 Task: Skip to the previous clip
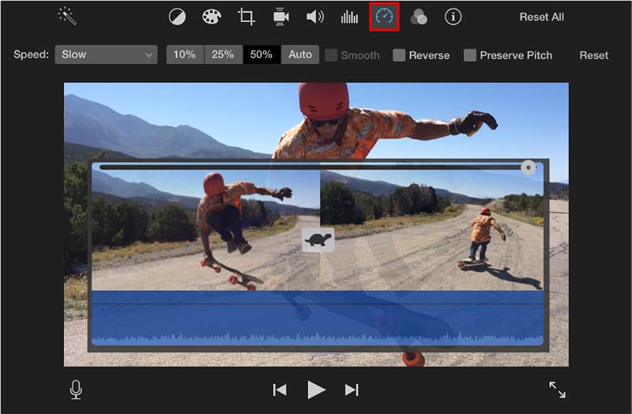point(280,390)
